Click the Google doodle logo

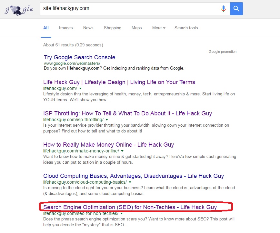[19, 10]
